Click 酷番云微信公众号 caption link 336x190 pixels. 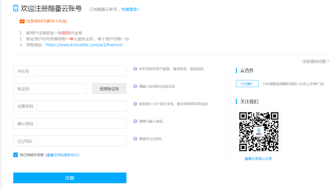click(x=259, y=159)
